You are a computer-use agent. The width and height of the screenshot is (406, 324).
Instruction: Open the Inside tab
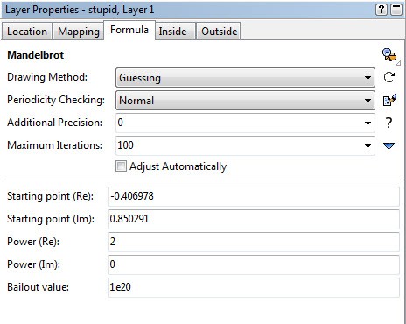click(173, 32)
